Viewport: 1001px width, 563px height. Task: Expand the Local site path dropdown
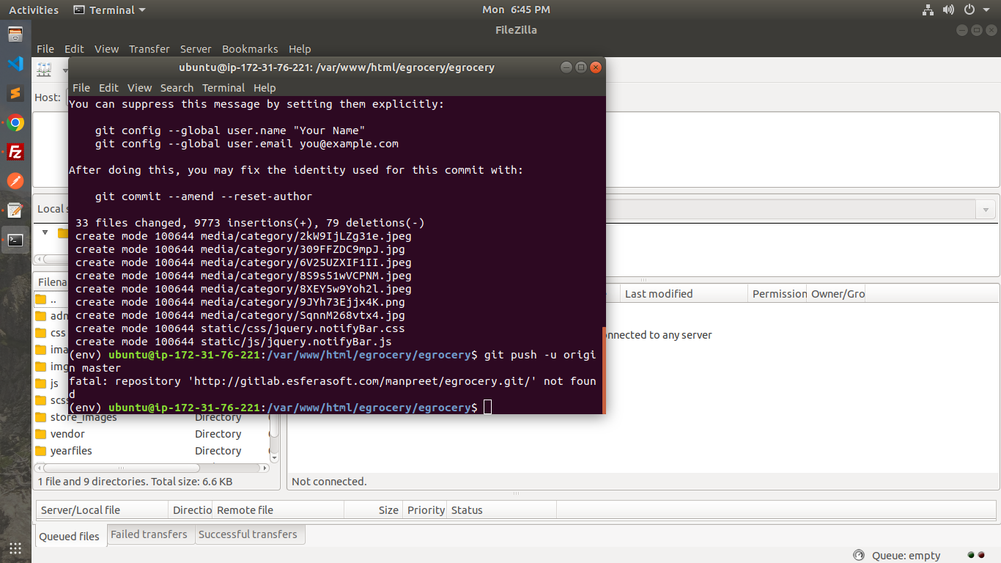986,210
